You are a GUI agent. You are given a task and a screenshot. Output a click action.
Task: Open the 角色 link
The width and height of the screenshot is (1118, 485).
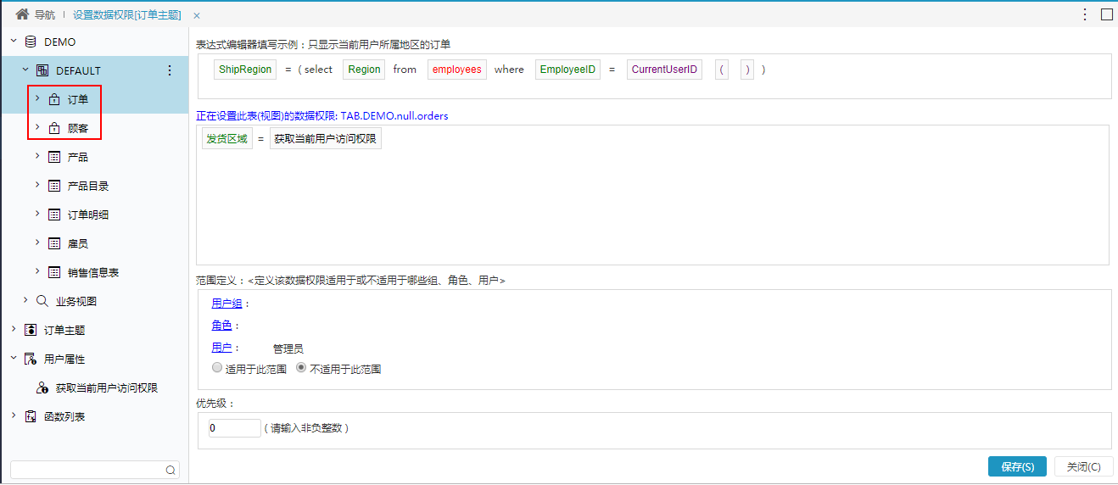221,326
